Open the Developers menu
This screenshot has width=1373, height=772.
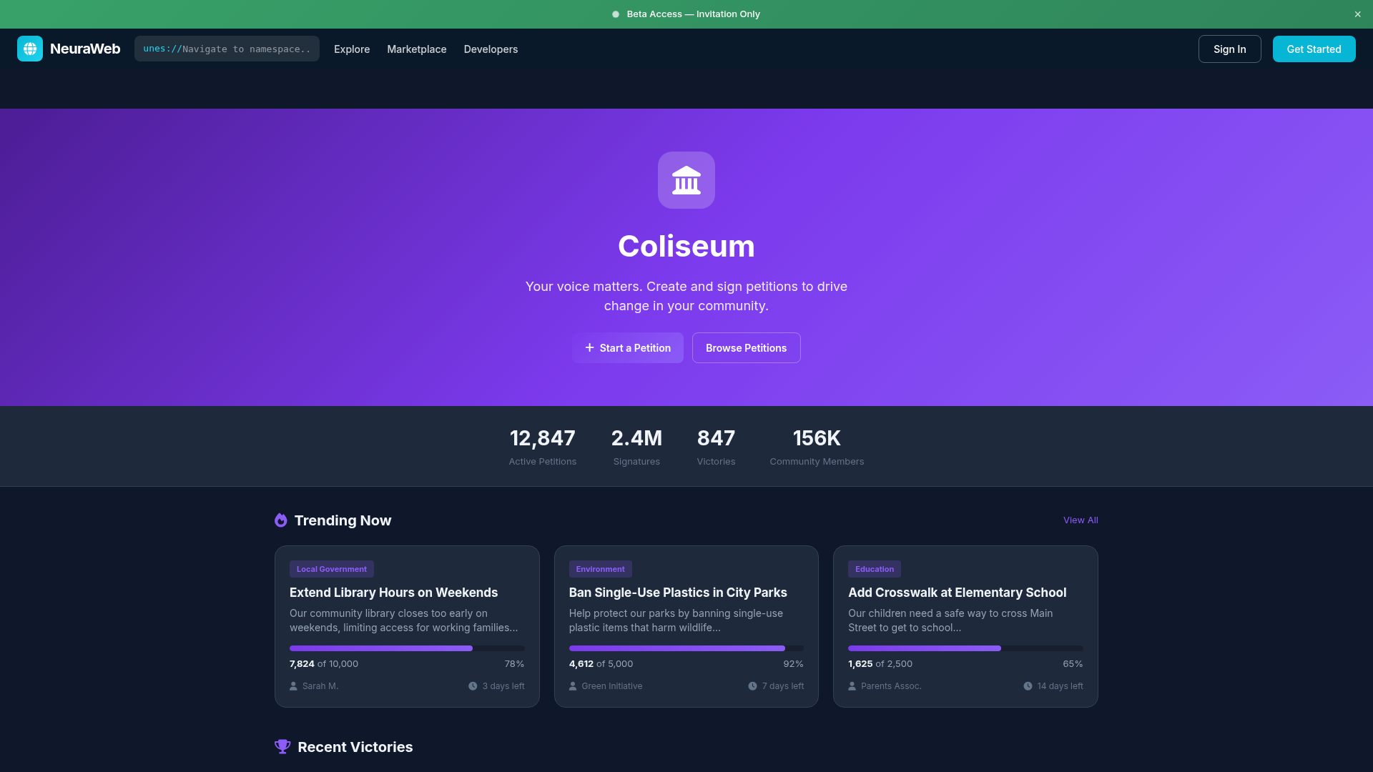tap(491, 49)
